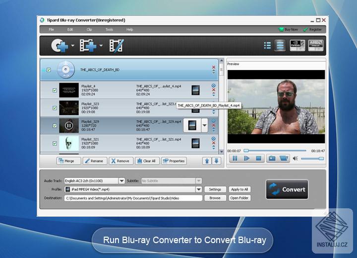Screen dimensions: 357x258
Task: Stop the preview playback
Action: click(x=258, y=158)
